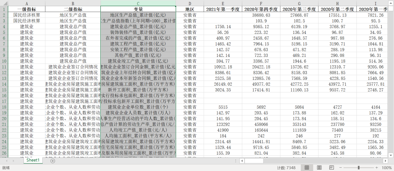Select cell containing 14441.81
The height and width of the screenshot is (171, 394).
pyautogui.click(x=261, y=141)
